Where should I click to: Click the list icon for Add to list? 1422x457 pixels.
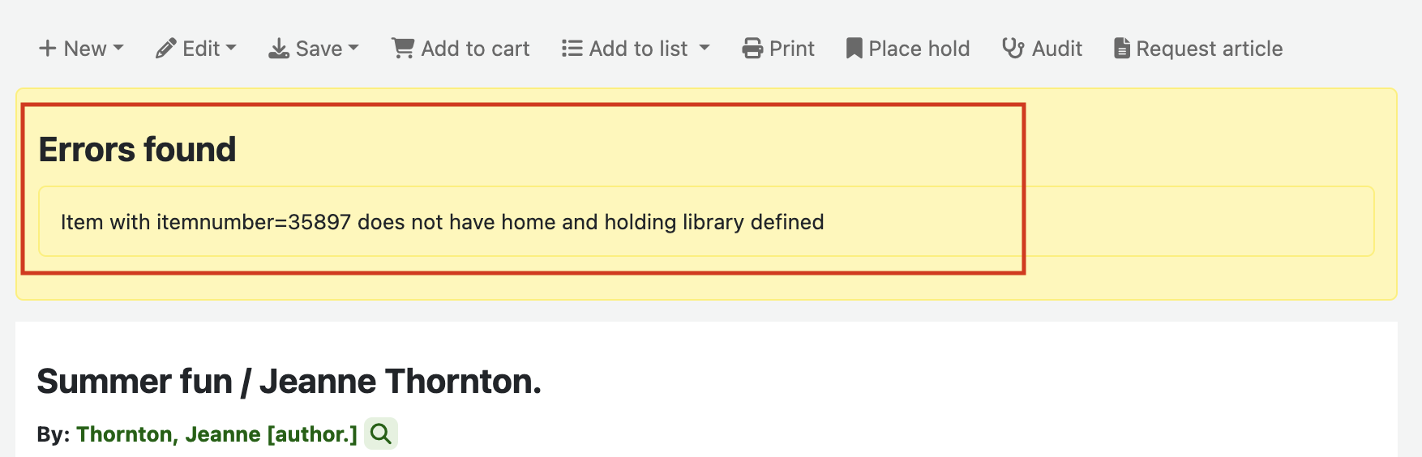click(572, 49)
